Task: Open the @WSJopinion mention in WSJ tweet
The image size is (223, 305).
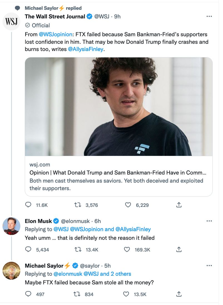Action: [56, 34]
